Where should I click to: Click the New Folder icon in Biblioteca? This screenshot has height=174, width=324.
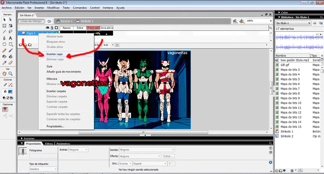[x=280, y=171]
